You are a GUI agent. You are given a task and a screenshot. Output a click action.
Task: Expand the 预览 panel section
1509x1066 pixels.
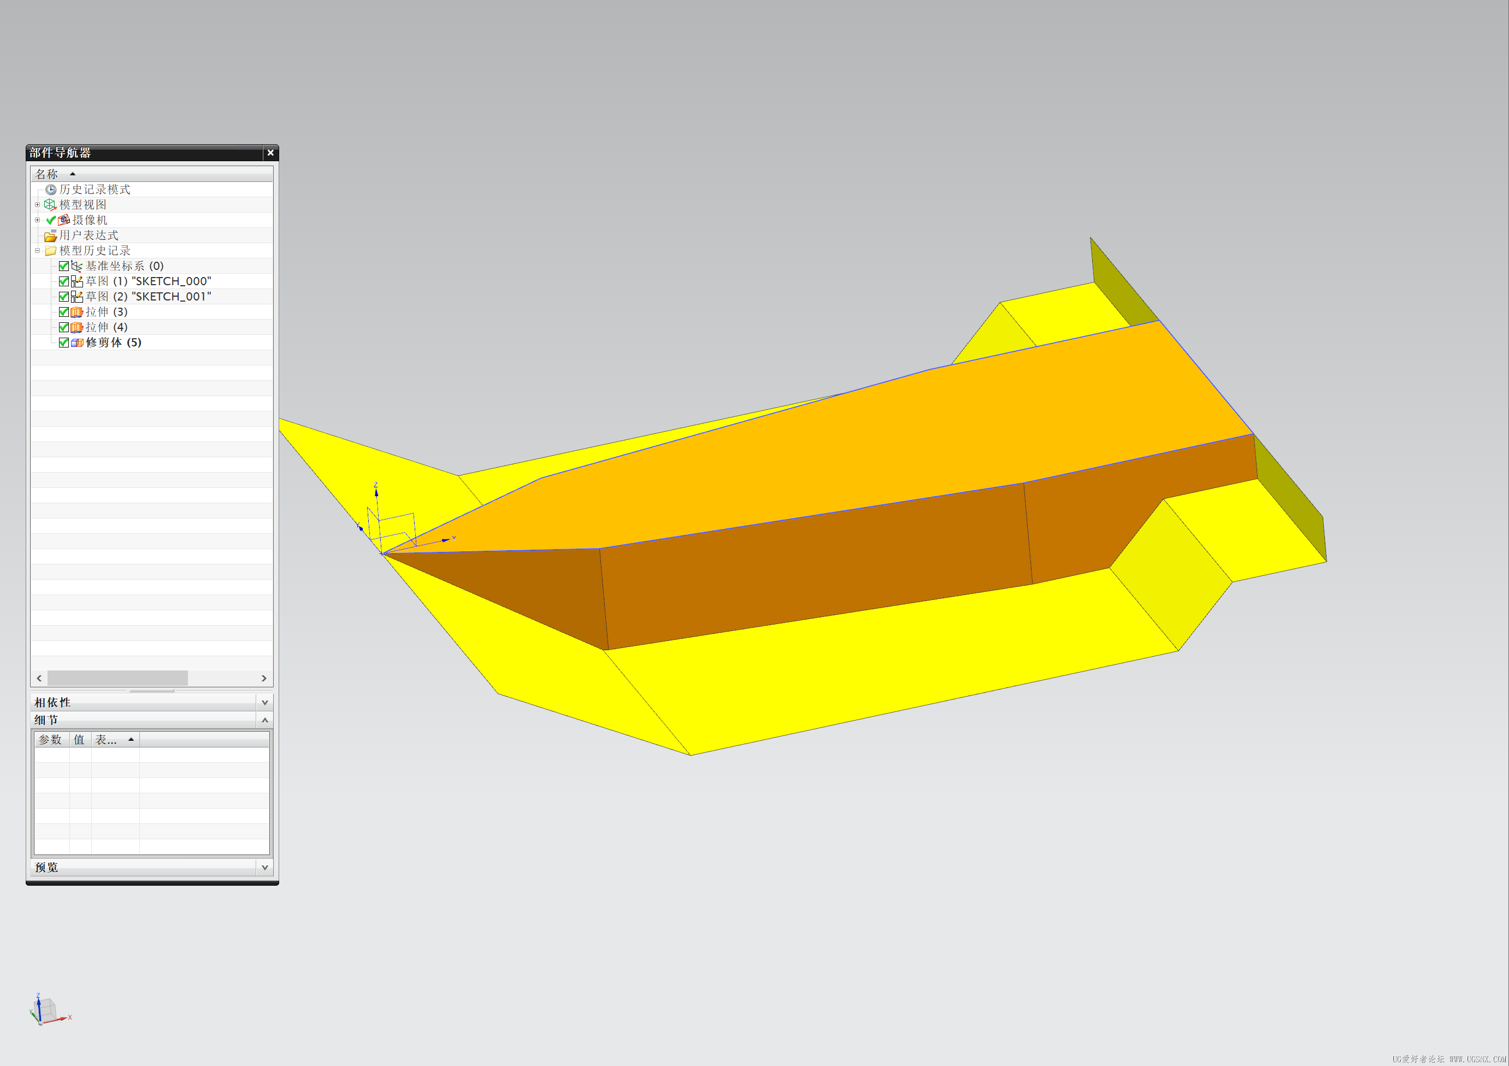coord(265,868)
